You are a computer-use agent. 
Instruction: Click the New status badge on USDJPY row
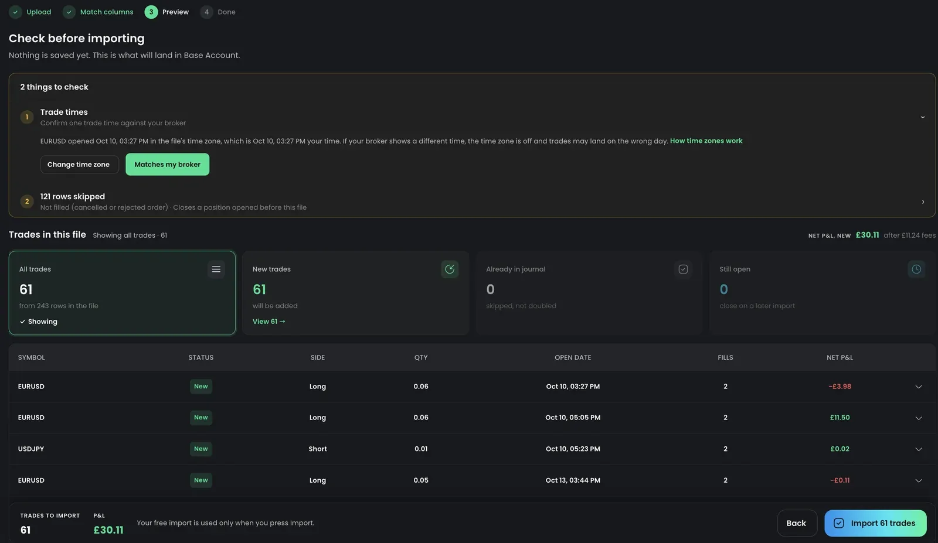click(201, 449)
